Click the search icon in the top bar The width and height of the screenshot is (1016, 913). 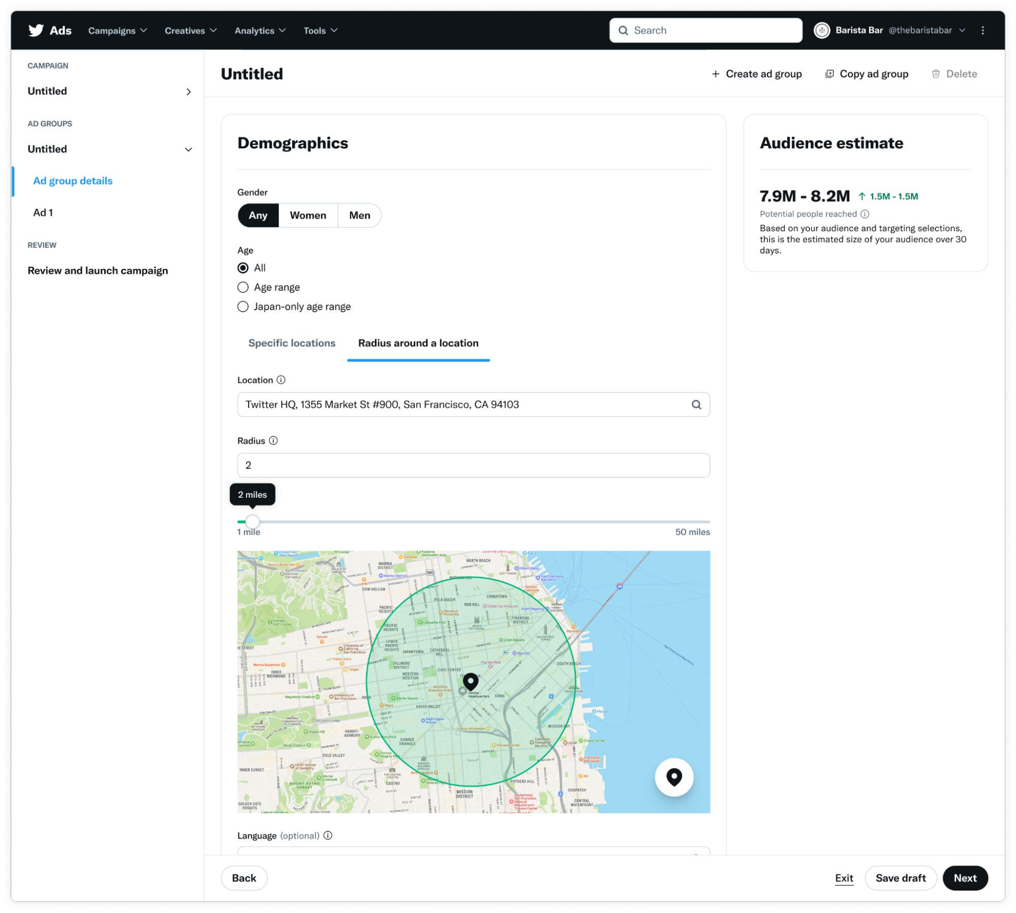[x=625, y=30]
